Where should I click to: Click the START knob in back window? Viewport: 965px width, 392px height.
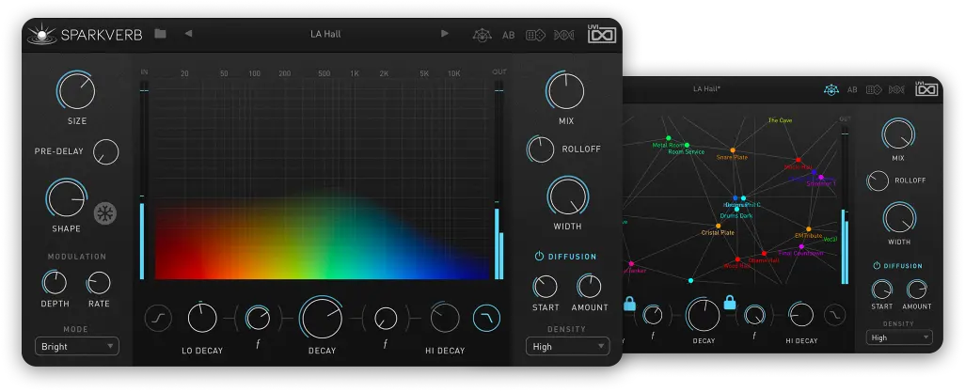(x=882, y=290)
